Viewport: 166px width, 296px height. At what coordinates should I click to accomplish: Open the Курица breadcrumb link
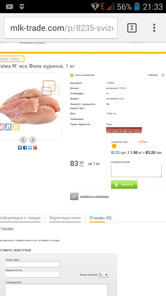(x=15, y=59)
